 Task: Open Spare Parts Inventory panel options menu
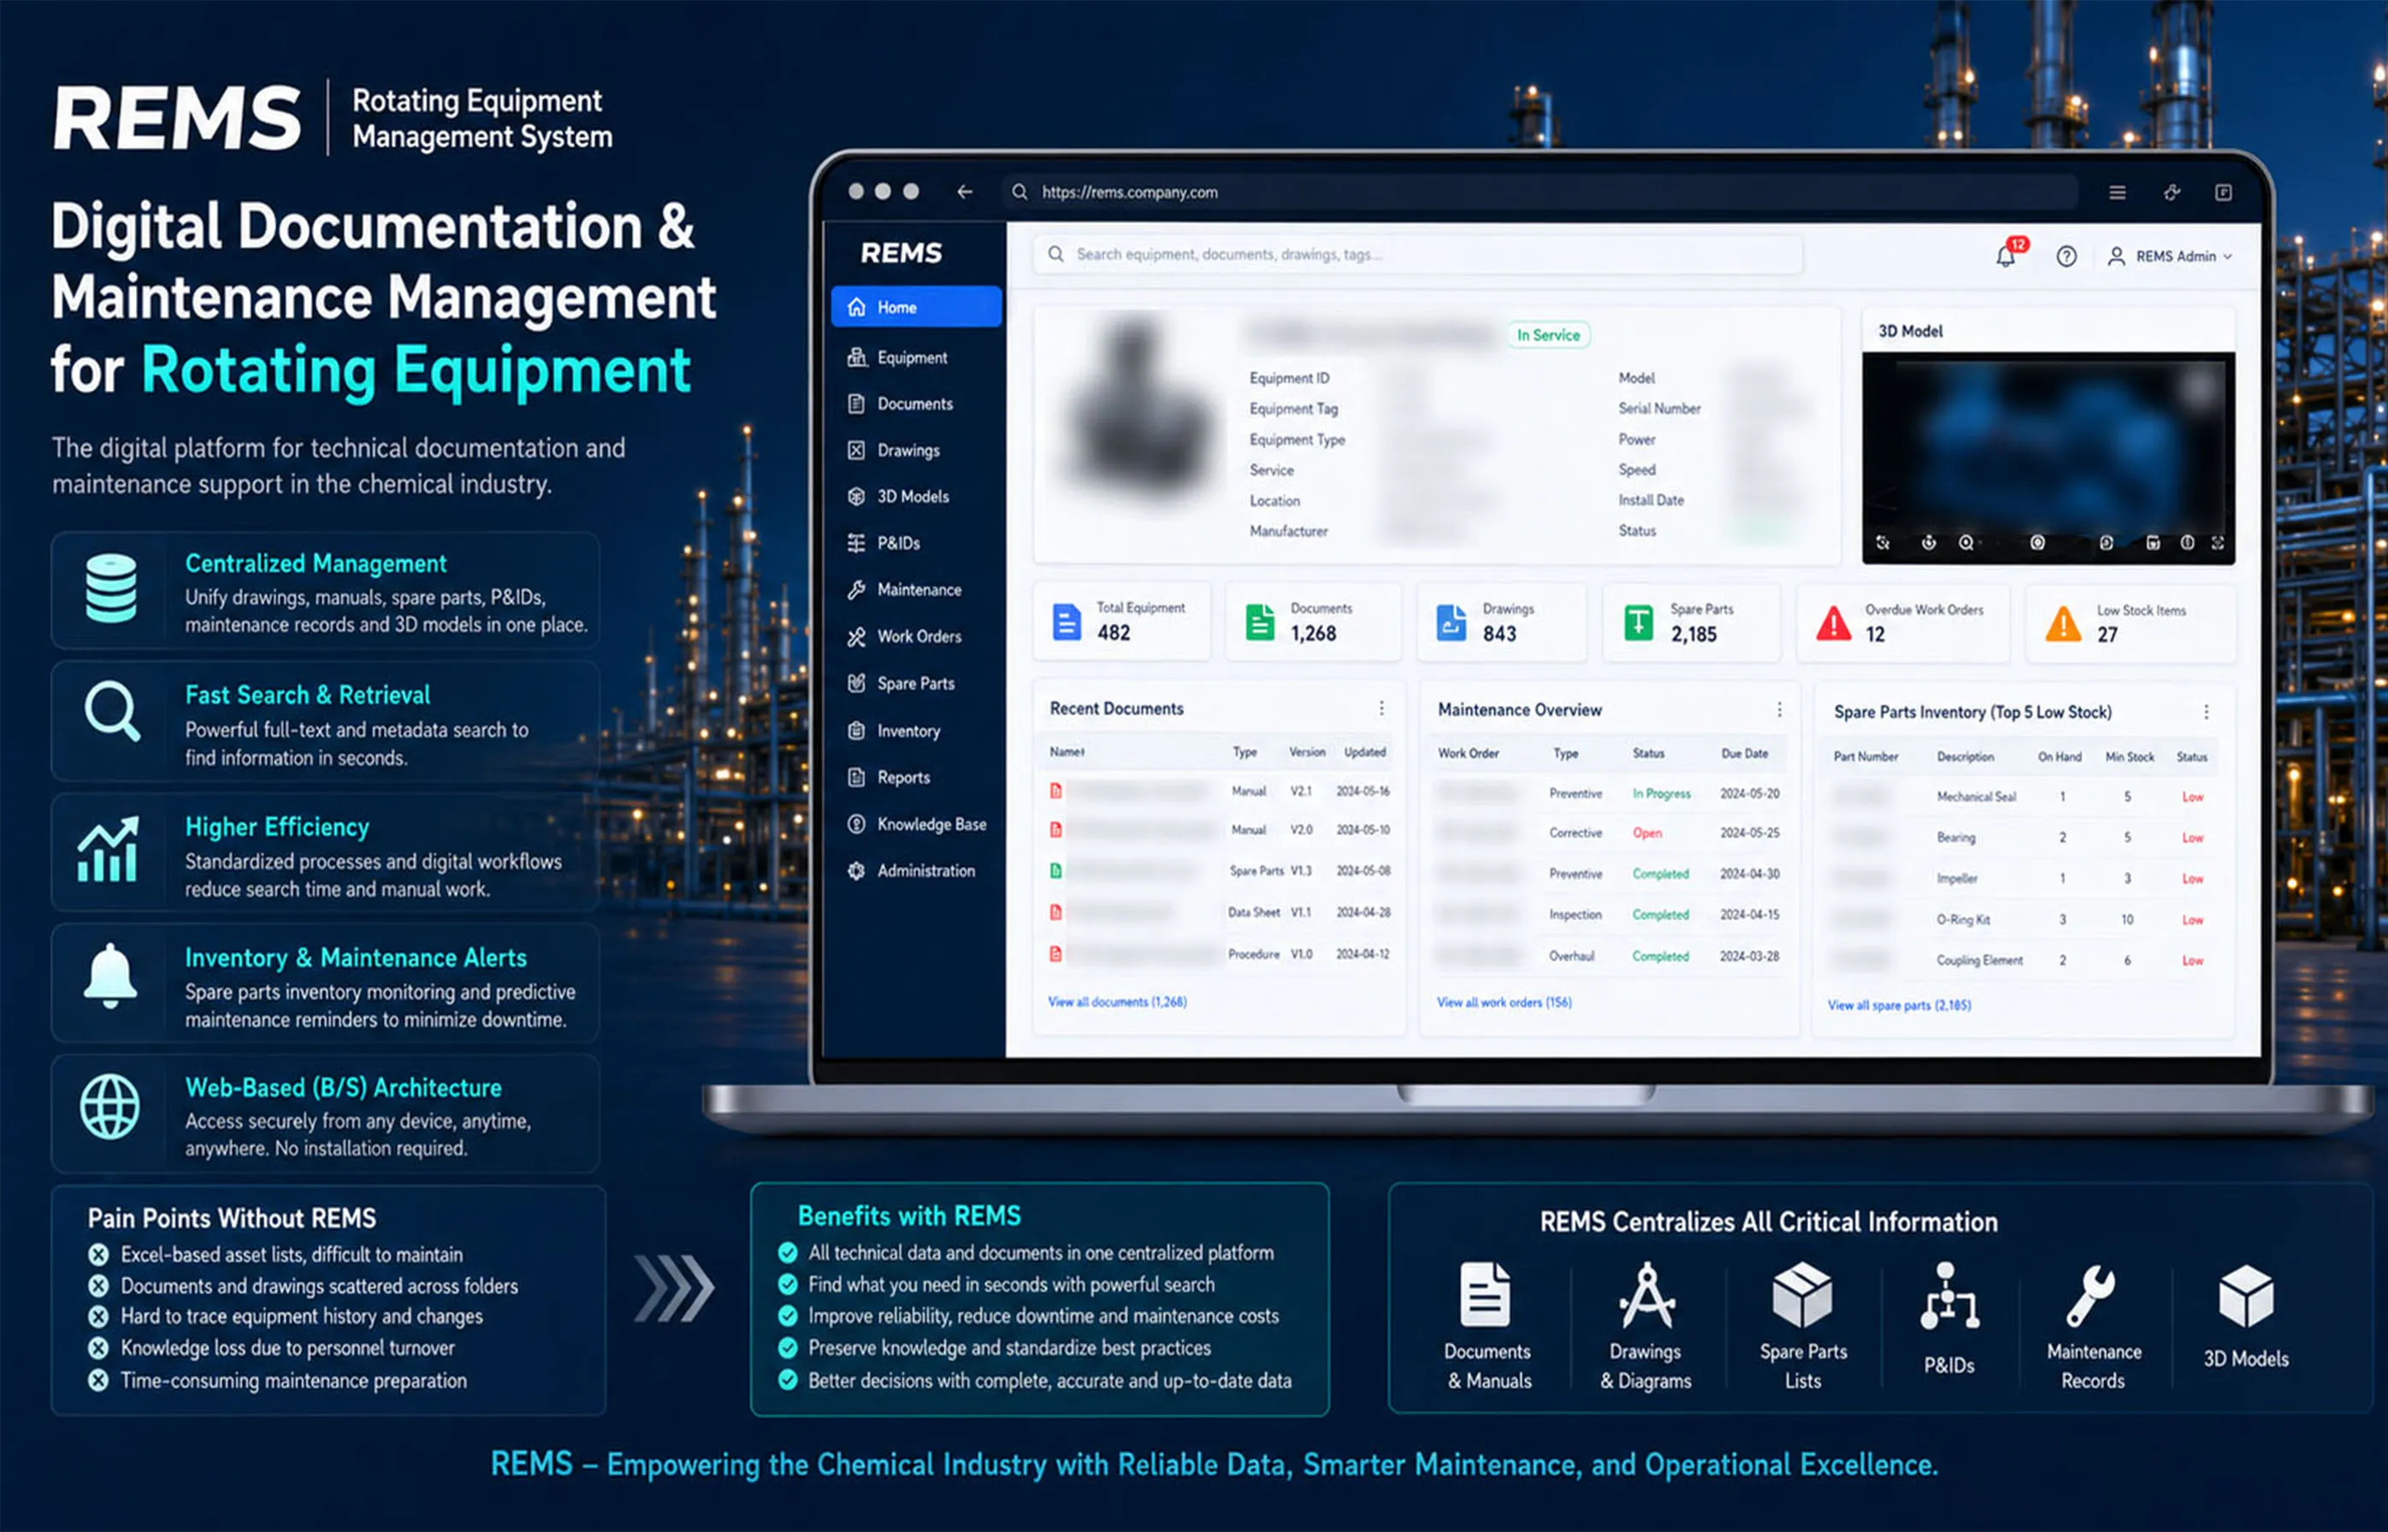click(2206, 712)
